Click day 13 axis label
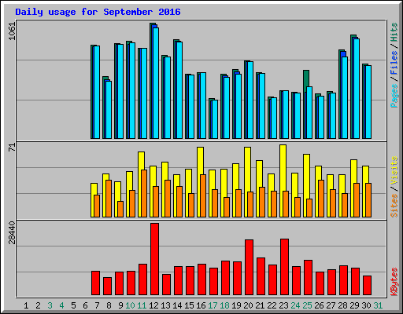The width and height of the screenshot is (403, 314). (165, 305)
